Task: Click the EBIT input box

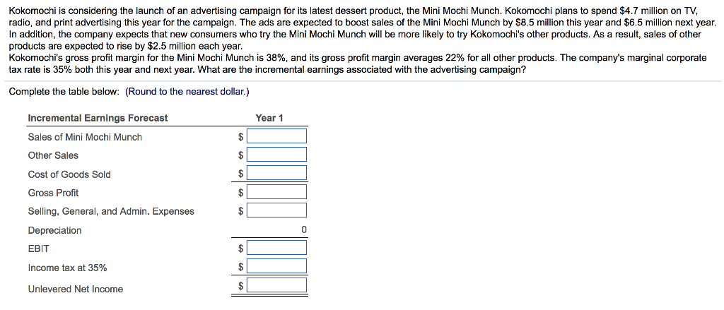Action: click(x=277, y=248)
